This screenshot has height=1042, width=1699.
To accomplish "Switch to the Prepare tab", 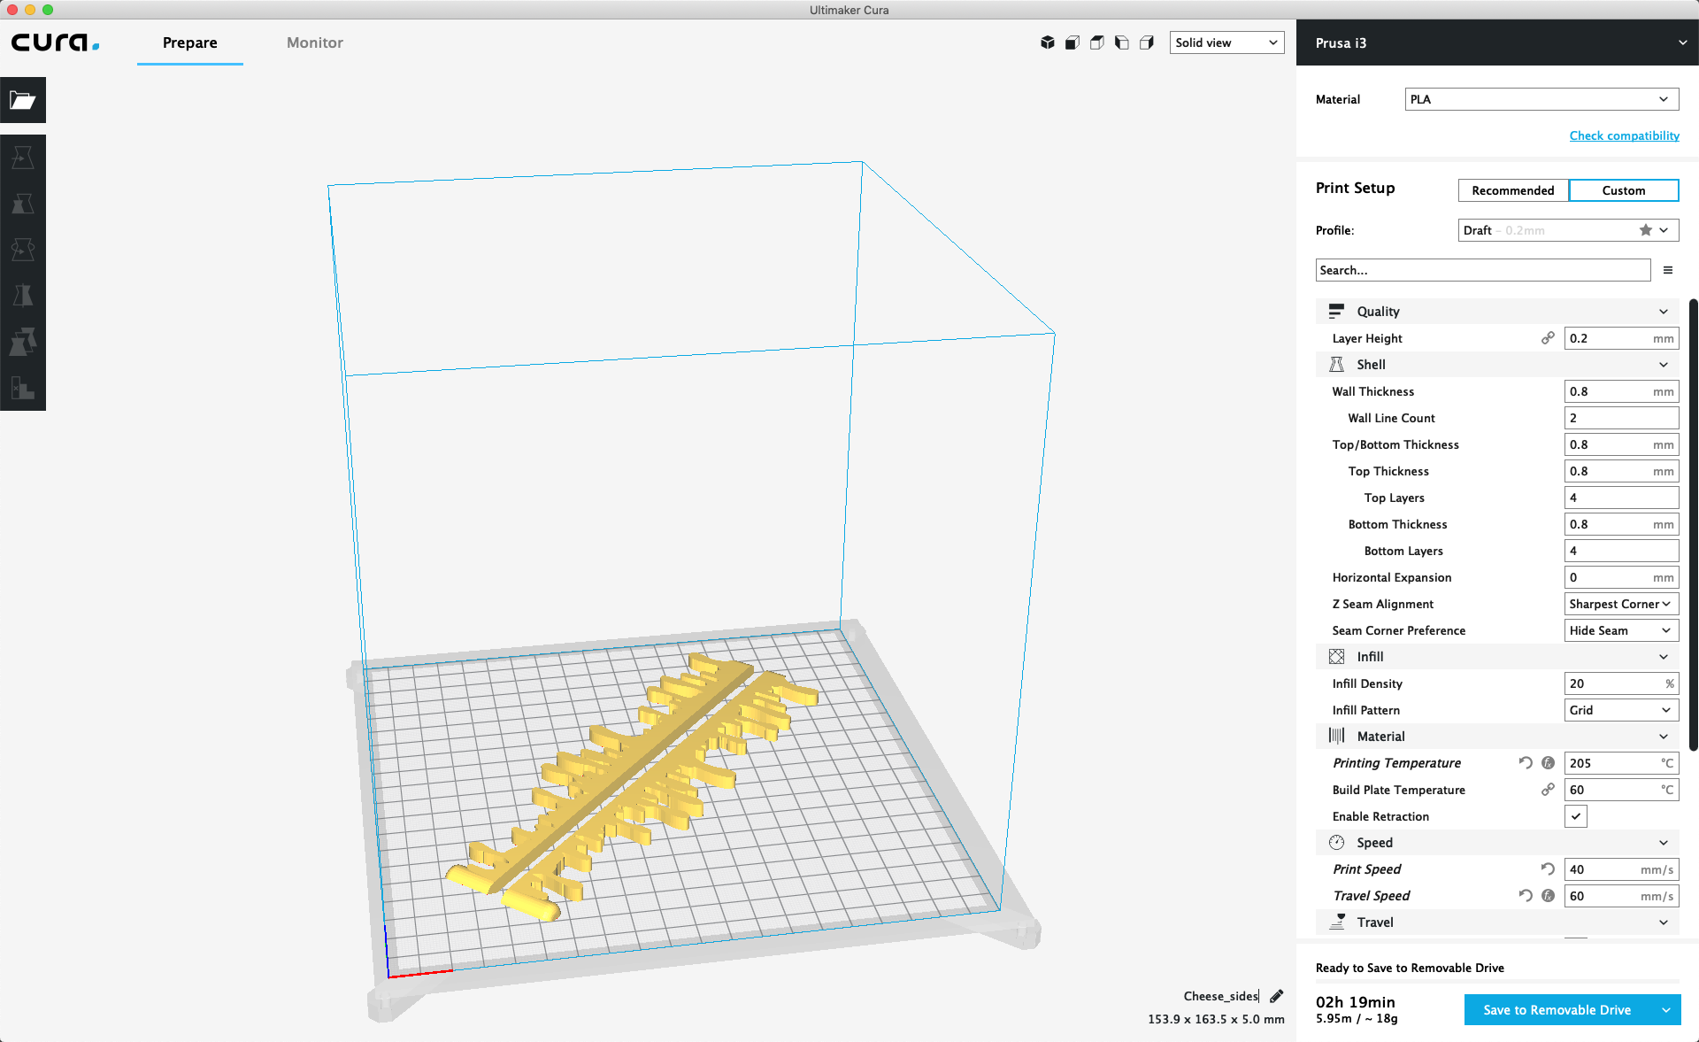I will (x=190, y=42).
